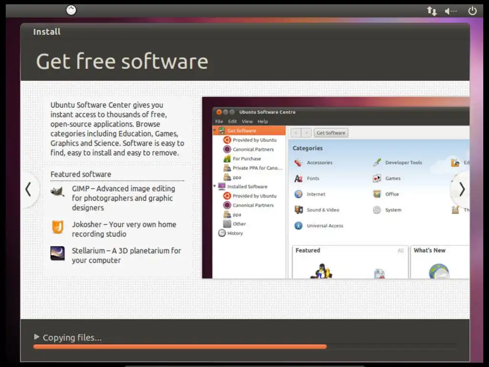Click the Private PPA for Cano... icon
This screenshot has width=489, height=367.
click(x=227, y=168)
